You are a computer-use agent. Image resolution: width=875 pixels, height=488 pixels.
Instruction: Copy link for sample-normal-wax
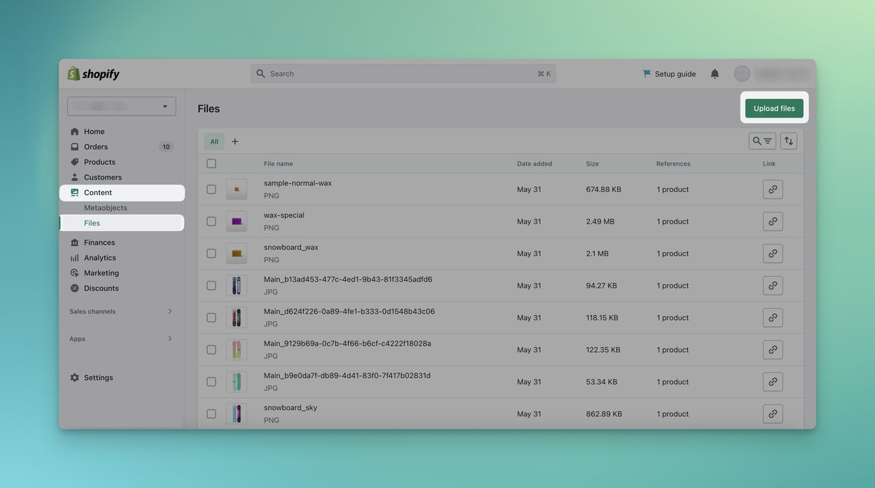pyautogui.click(x=772, y=189)
